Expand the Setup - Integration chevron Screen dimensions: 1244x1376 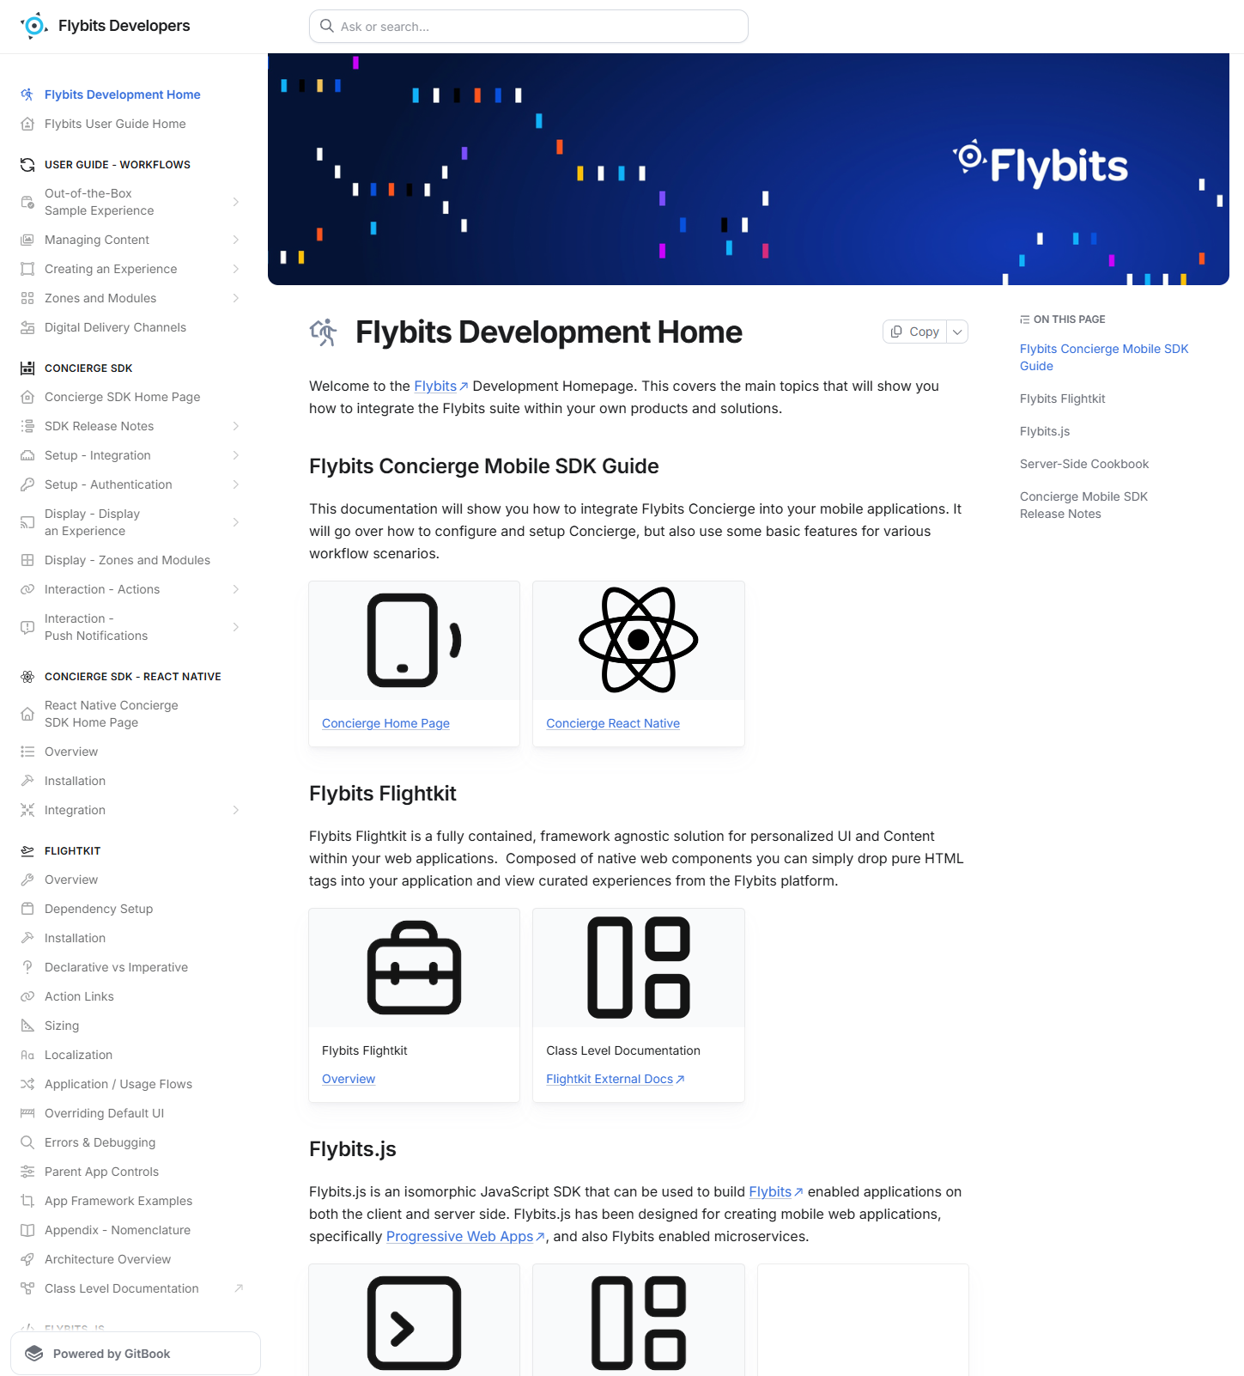tap(235, 455)
